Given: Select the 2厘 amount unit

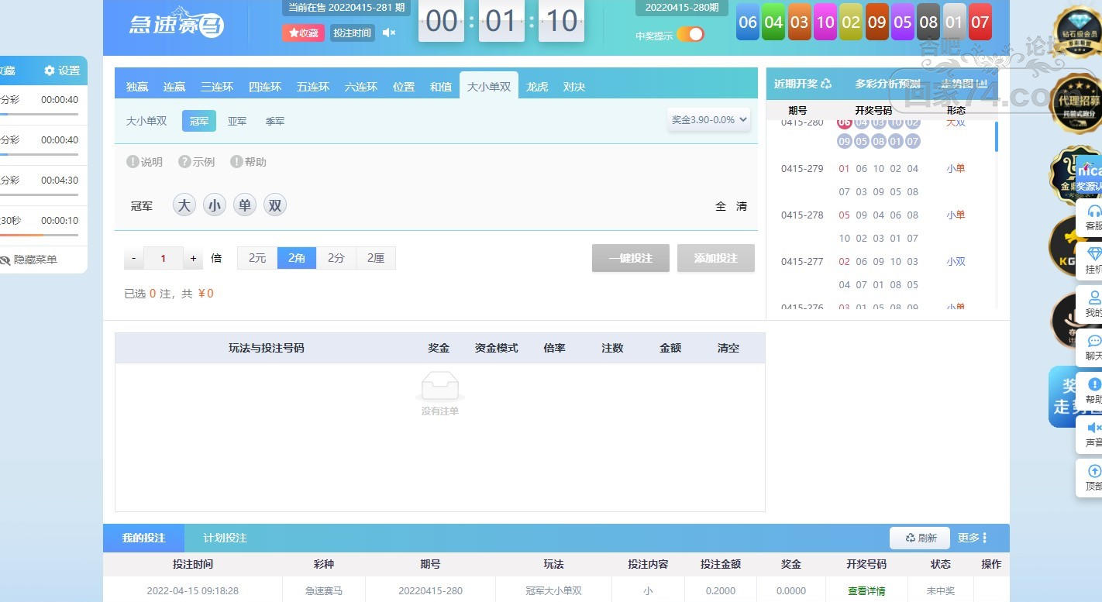Looking at the screenshot, I should [376, 258].
